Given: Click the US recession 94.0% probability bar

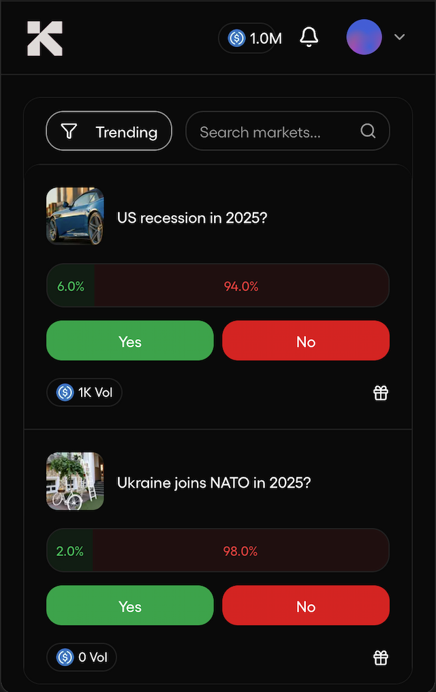Looking at the screenshot, I should (x=241, y=286).
